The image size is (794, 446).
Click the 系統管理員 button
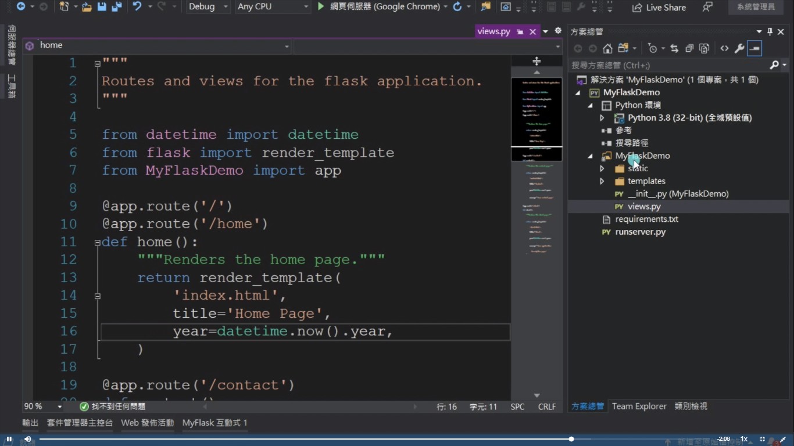755,7
